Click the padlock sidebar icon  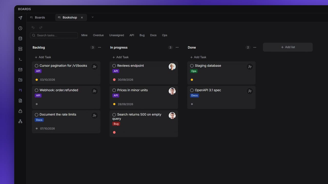tap(20, 111)
